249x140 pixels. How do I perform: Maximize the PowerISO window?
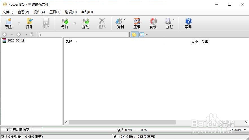pyautogui.click(x=230, y=4)
